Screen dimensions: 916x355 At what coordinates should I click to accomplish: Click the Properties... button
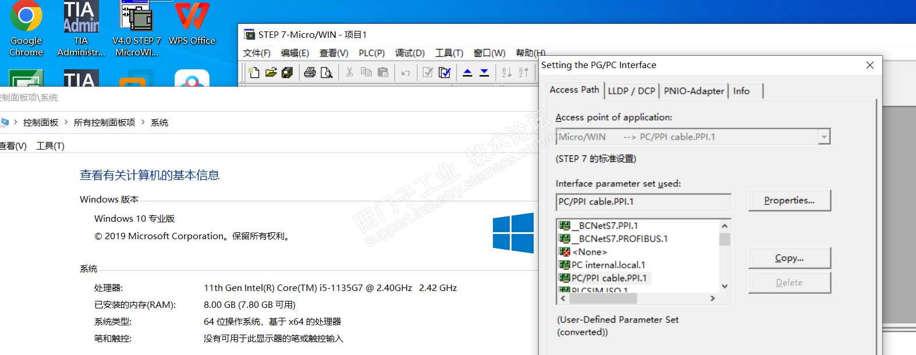pos(789,200)
